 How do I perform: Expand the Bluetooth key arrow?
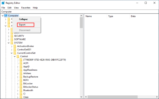click(x=18, y=91)
